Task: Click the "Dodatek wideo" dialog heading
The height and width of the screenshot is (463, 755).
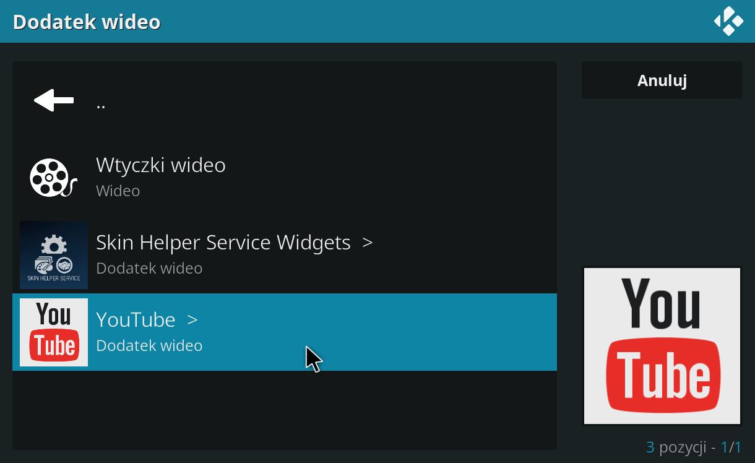Action: click(x=87, y=22)
